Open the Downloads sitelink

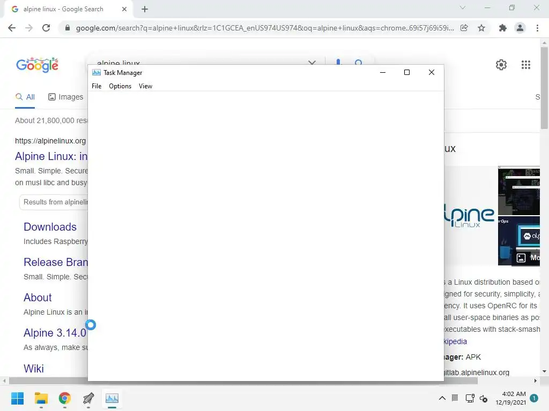point(50,227)
